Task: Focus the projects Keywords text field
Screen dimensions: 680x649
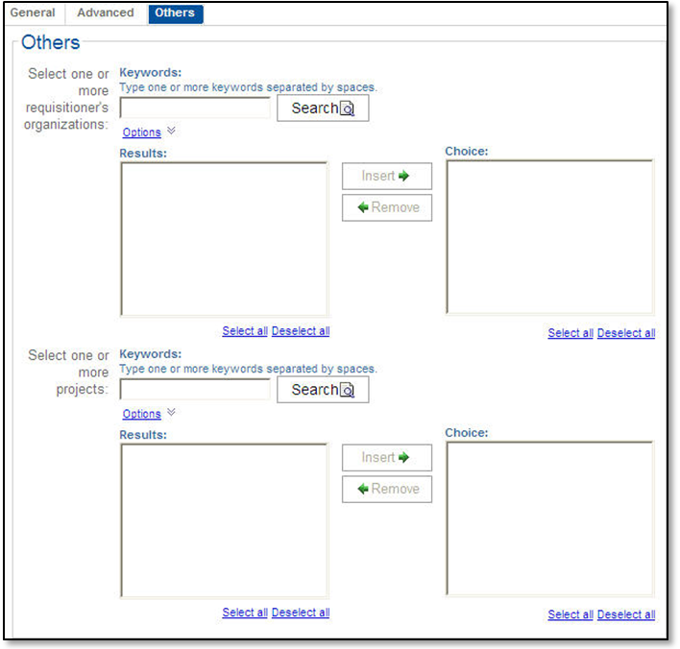Action: pyautogui.click(x=195, y=390)
